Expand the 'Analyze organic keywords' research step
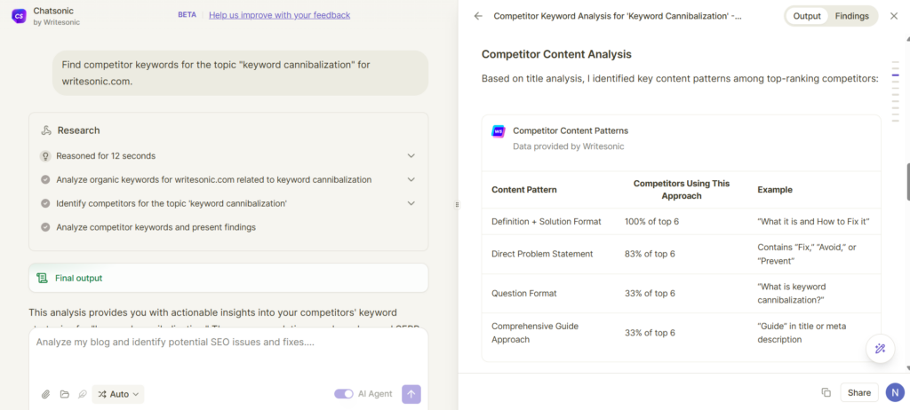The width and height of the screenshot is (910, 410). (x=411, y=180)
